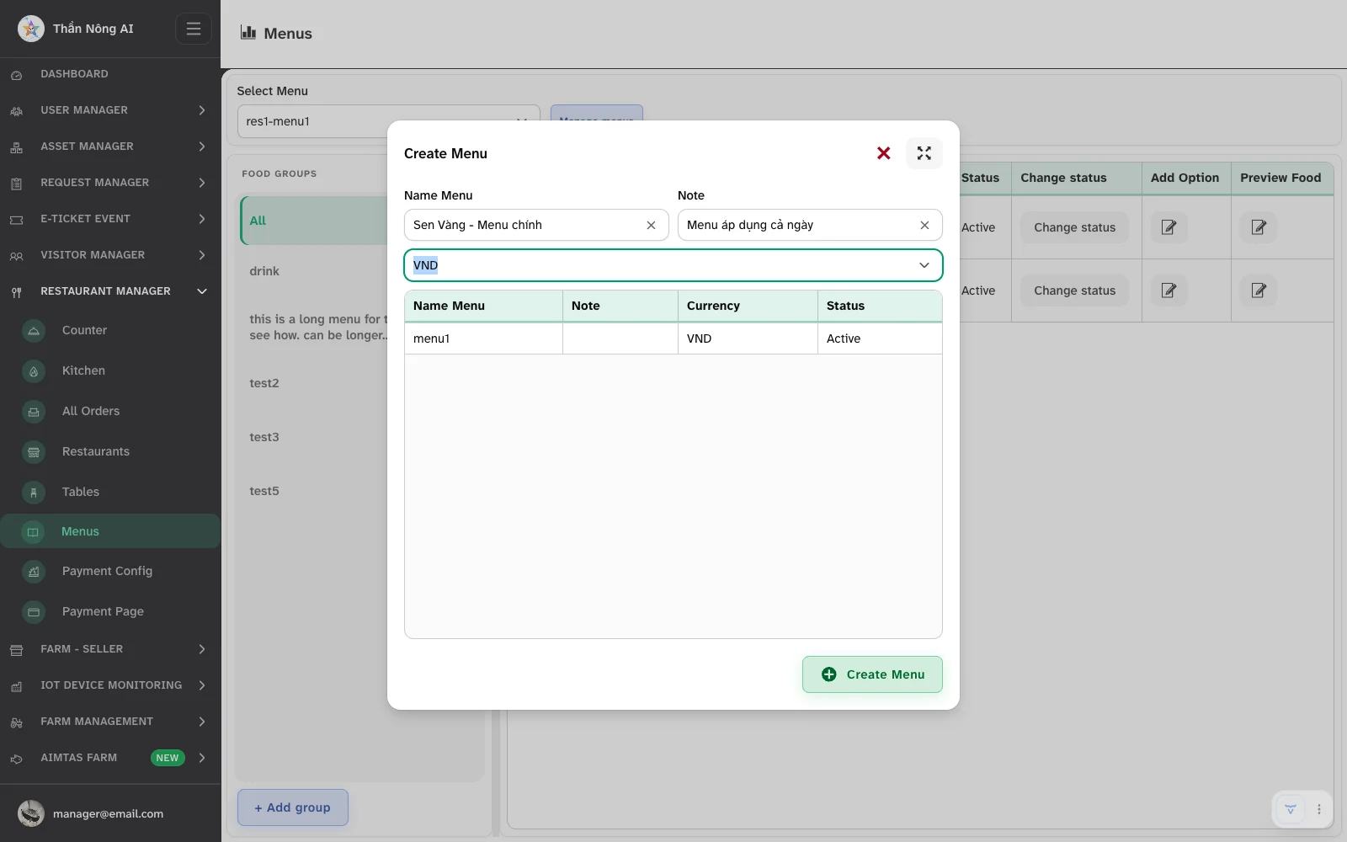Go to Restaurants submenu
1347x842 pixels.
pos(96,451)
